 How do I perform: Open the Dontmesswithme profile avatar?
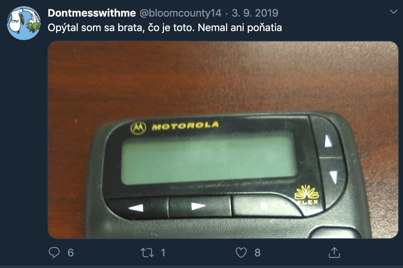[x=24, y=23]
